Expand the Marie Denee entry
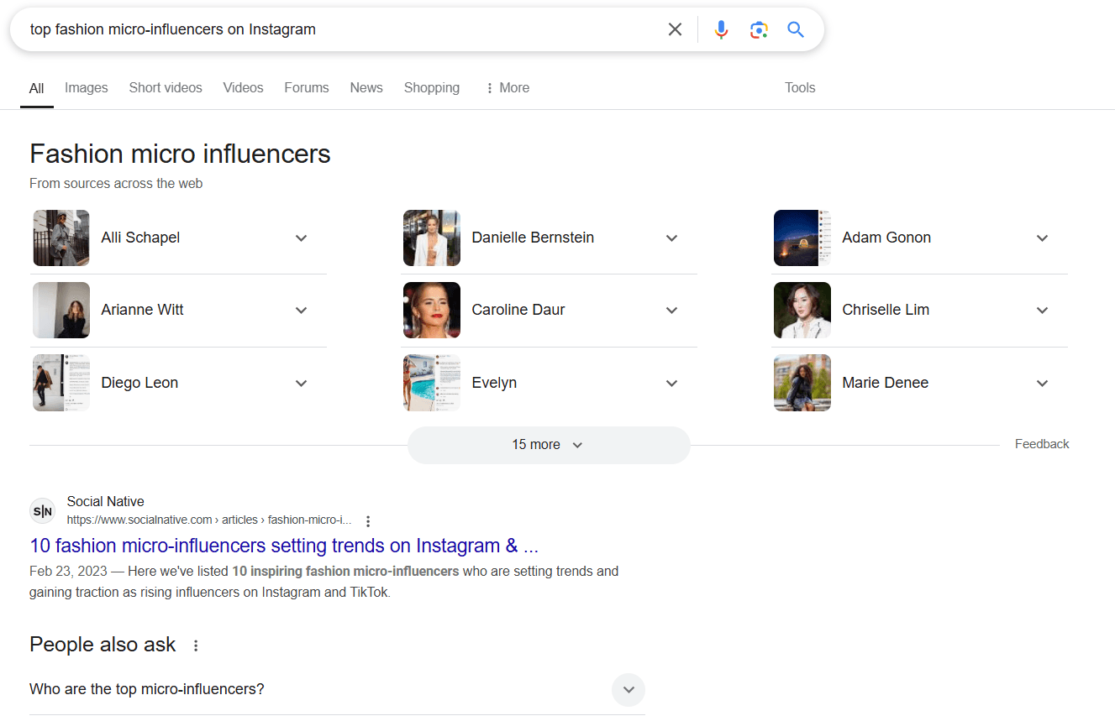The width and height of the screenshot is (1115, 716). click(x=1043, y=383)
